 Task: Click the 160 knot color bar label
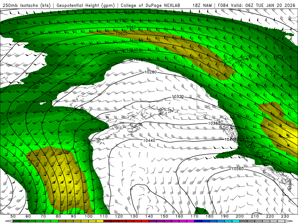pyautogui.click(x=179, y=216)
